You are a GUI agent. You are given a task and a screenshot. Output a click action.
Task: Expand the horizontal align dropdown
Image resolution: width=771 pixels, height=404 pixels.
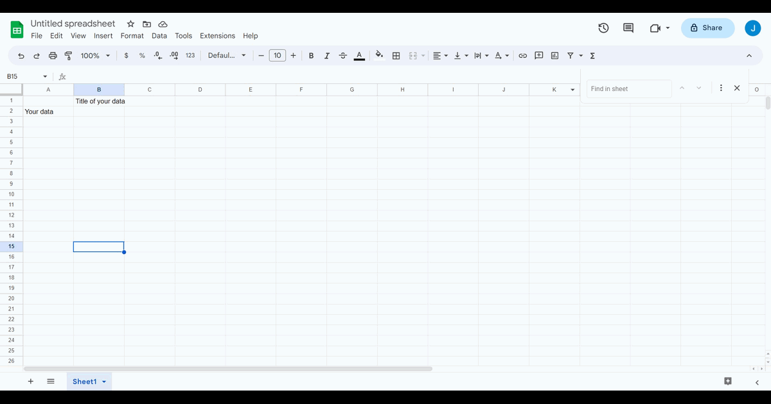446,56
